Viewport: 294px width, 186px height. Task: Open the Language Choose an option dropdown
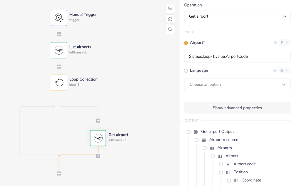pyautogui.click(x=237, y=85)
